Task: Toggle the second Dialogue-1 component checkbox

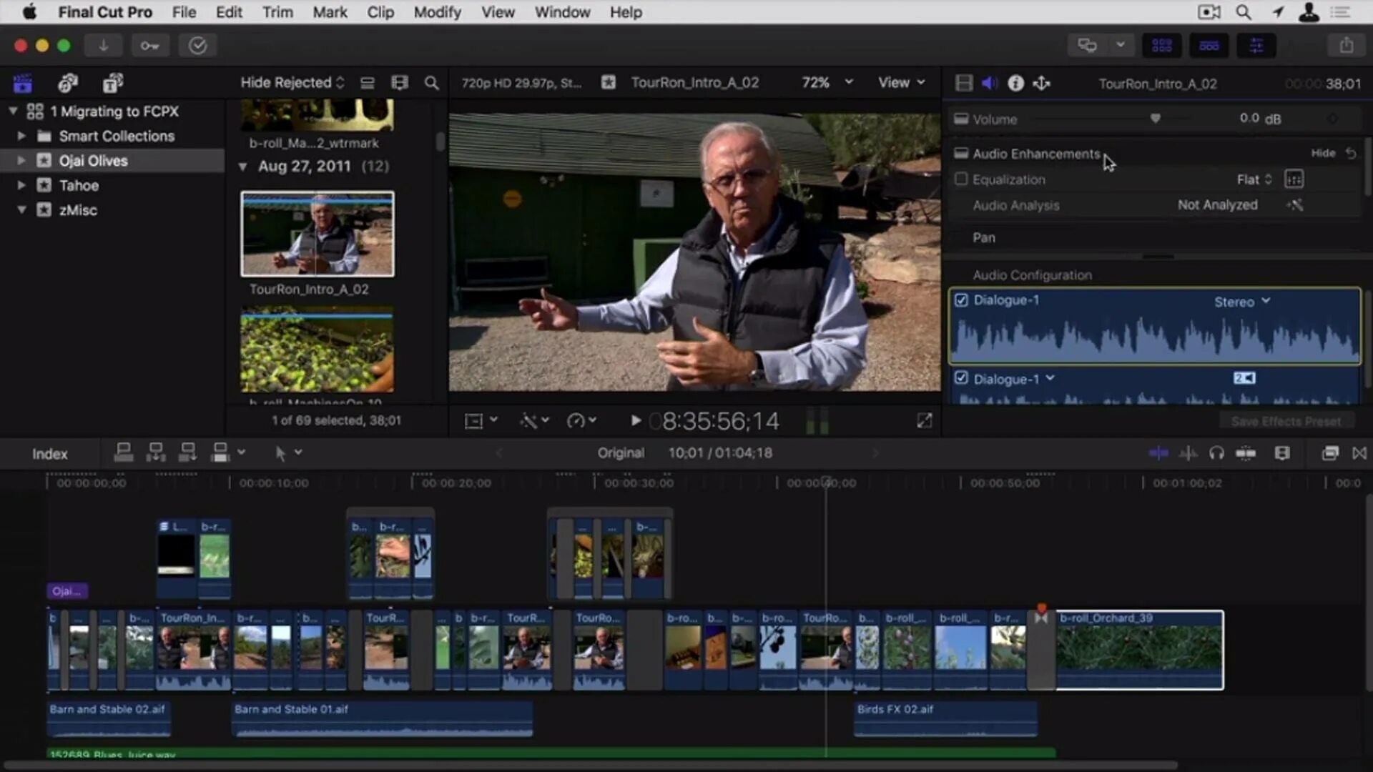Action: coord(961,378)
